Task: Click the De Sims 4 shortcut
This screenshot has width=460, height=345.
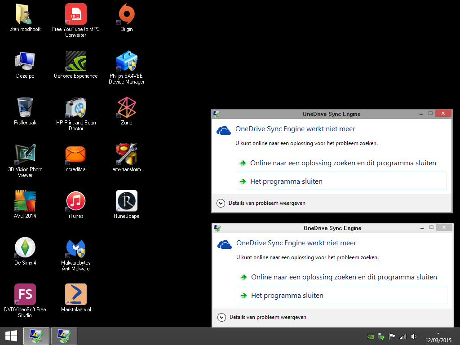Action: coord(25,248)
